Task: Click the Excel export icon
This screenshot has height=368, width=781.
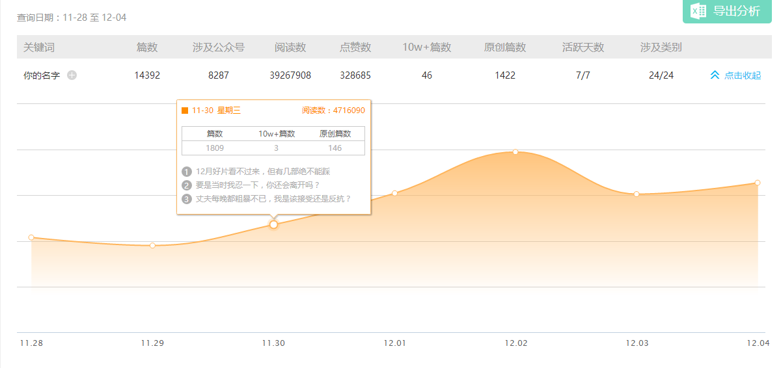Action: pyautogui.click(x=698, y=11)
